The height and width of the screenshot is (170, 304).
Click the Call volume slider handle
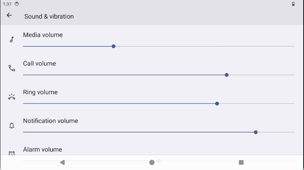(x=227, y=75)
